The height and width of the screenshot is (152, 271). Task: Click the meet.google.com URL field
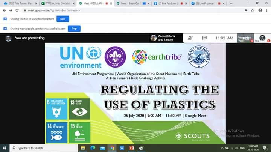coord(55,11)
